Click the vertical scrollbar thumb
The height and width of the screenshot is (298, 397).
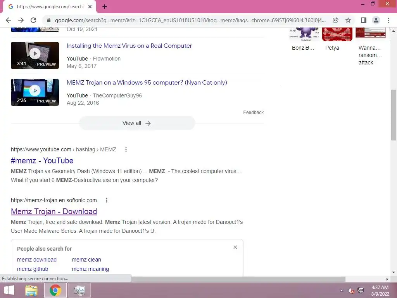[x=394, y=114]
